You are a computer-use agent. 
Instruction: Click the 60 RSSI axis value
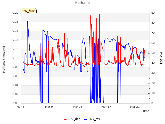tap(153, 43)
